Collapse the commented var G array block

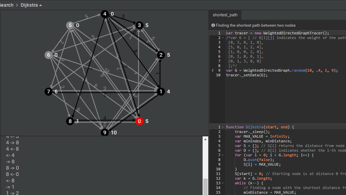coord(223,38)
